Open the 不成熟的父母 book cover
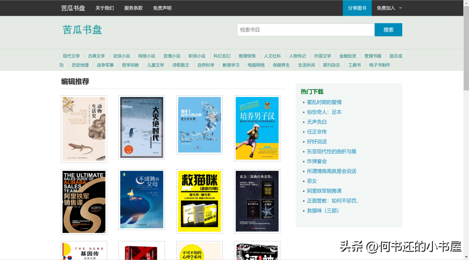The image size is (469, 260). [142, 200]
